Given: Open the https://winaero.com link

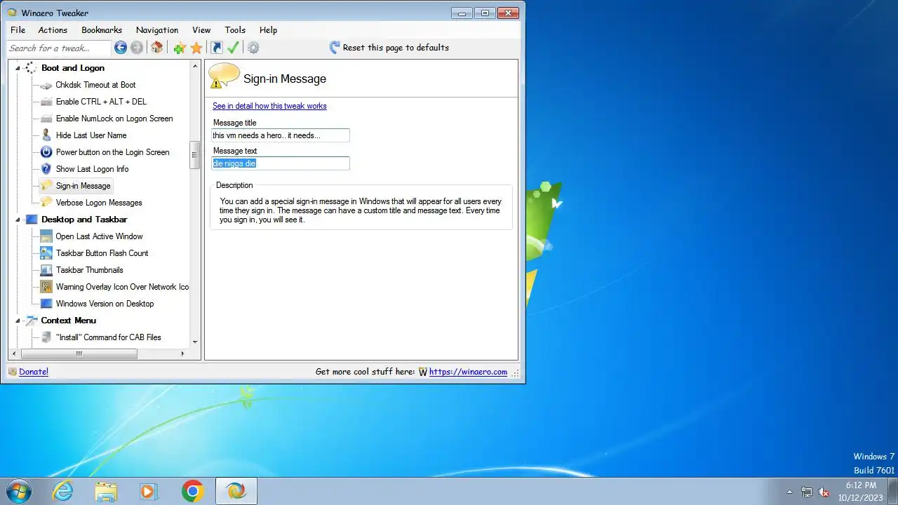Looking at the screenshot, I should tap(468, 372).
